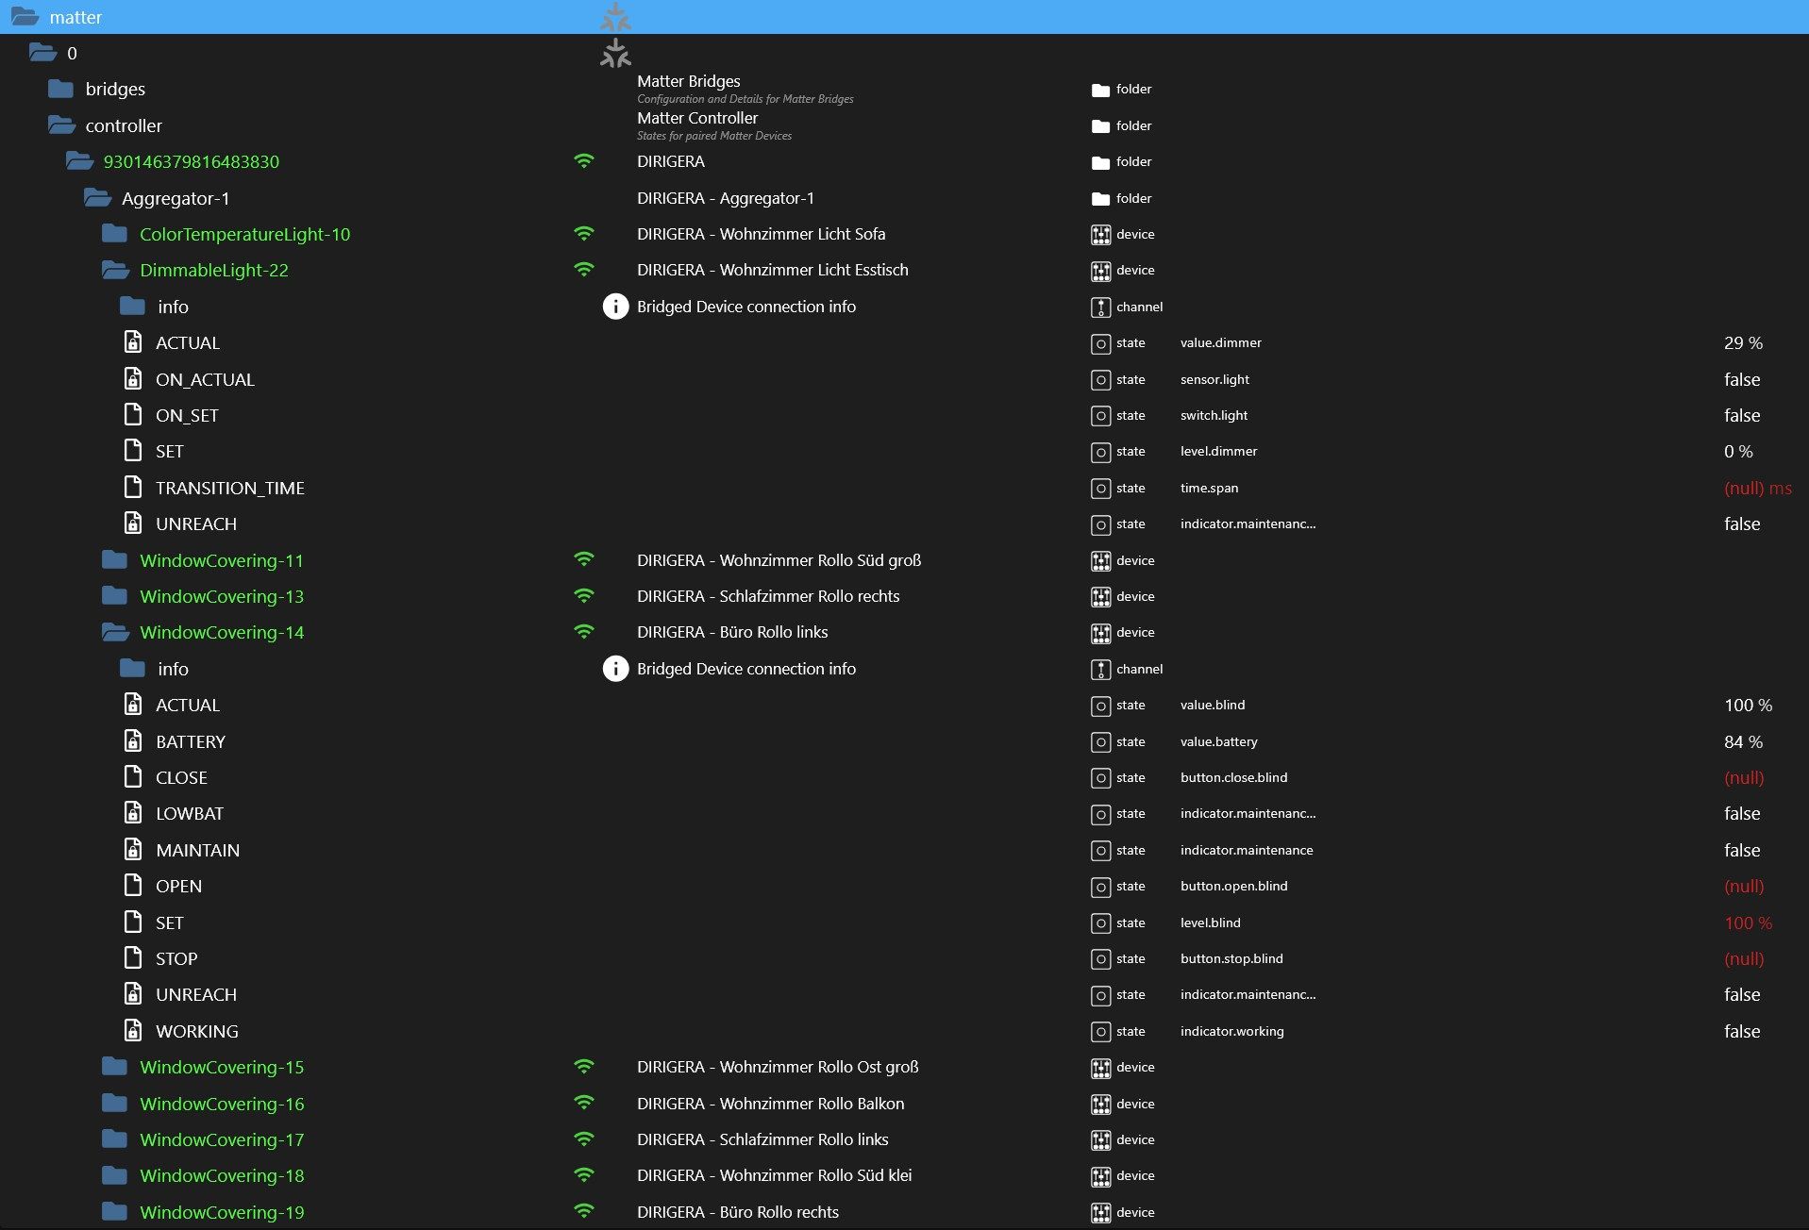This screenshot has height=1230, width=1809.
Task: Click the SET level.dimmer 0 % value
Action: (1737, 452)
